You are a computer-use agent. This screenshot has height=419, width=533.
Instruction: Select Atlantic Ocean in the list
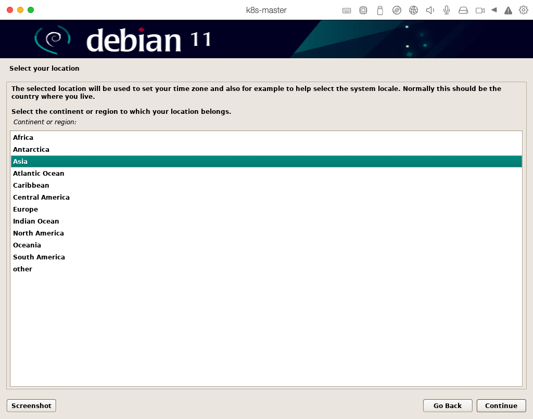point(266,173)
